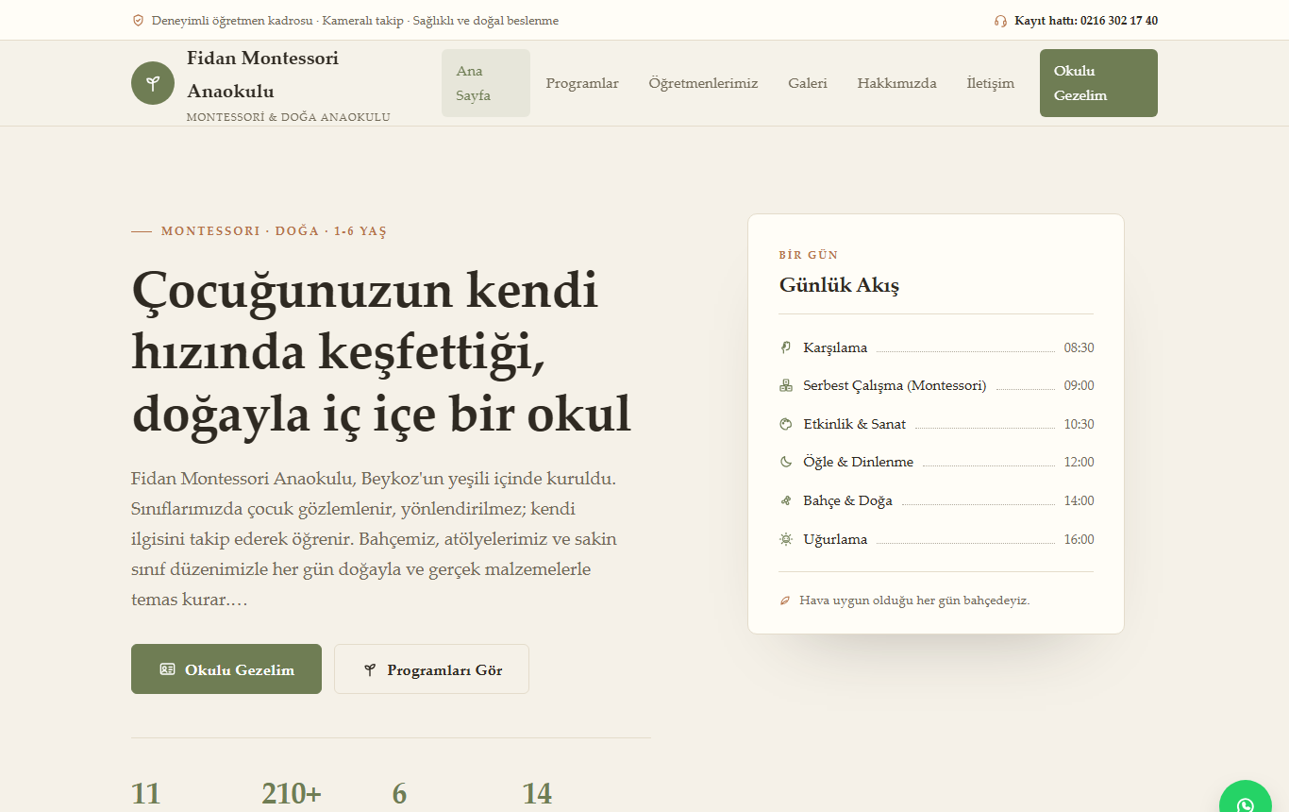Image resolution: width=1289 pixels, height=812 pixels.
Task: Click the clover icon beside Bahçe & Doğa
Action: [x=785, y=500]
